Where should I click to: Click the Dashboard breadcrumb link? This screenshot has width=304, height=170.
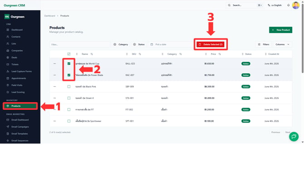click(x=49, y=16)
